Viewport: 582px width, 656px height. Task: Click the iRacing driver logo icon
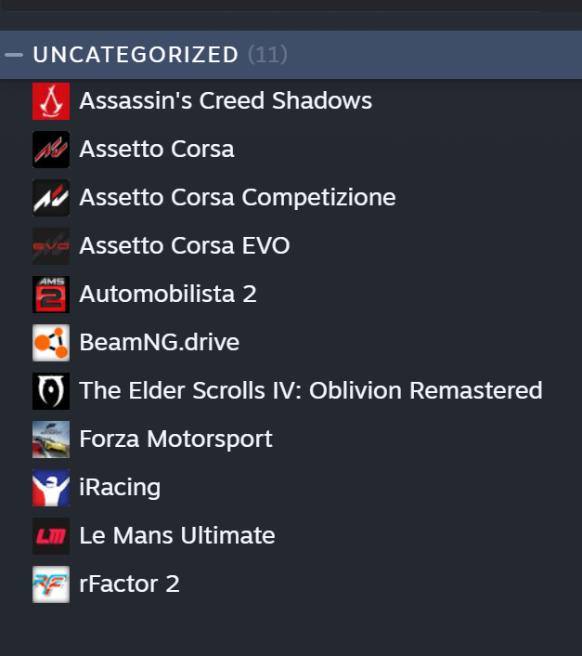pyautogui.click(x=51, y=488)
